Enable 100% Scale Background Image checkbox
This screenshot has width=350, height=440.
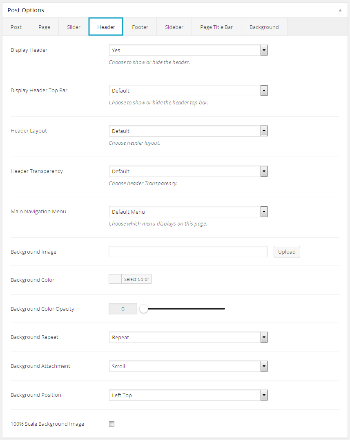(x=111, y=424)
